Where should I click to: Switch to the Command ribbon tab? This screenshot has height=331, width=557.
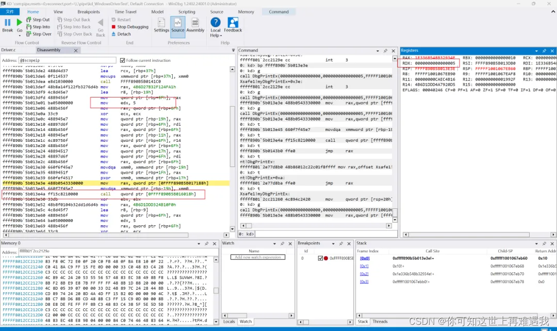(x=279, y=12)
